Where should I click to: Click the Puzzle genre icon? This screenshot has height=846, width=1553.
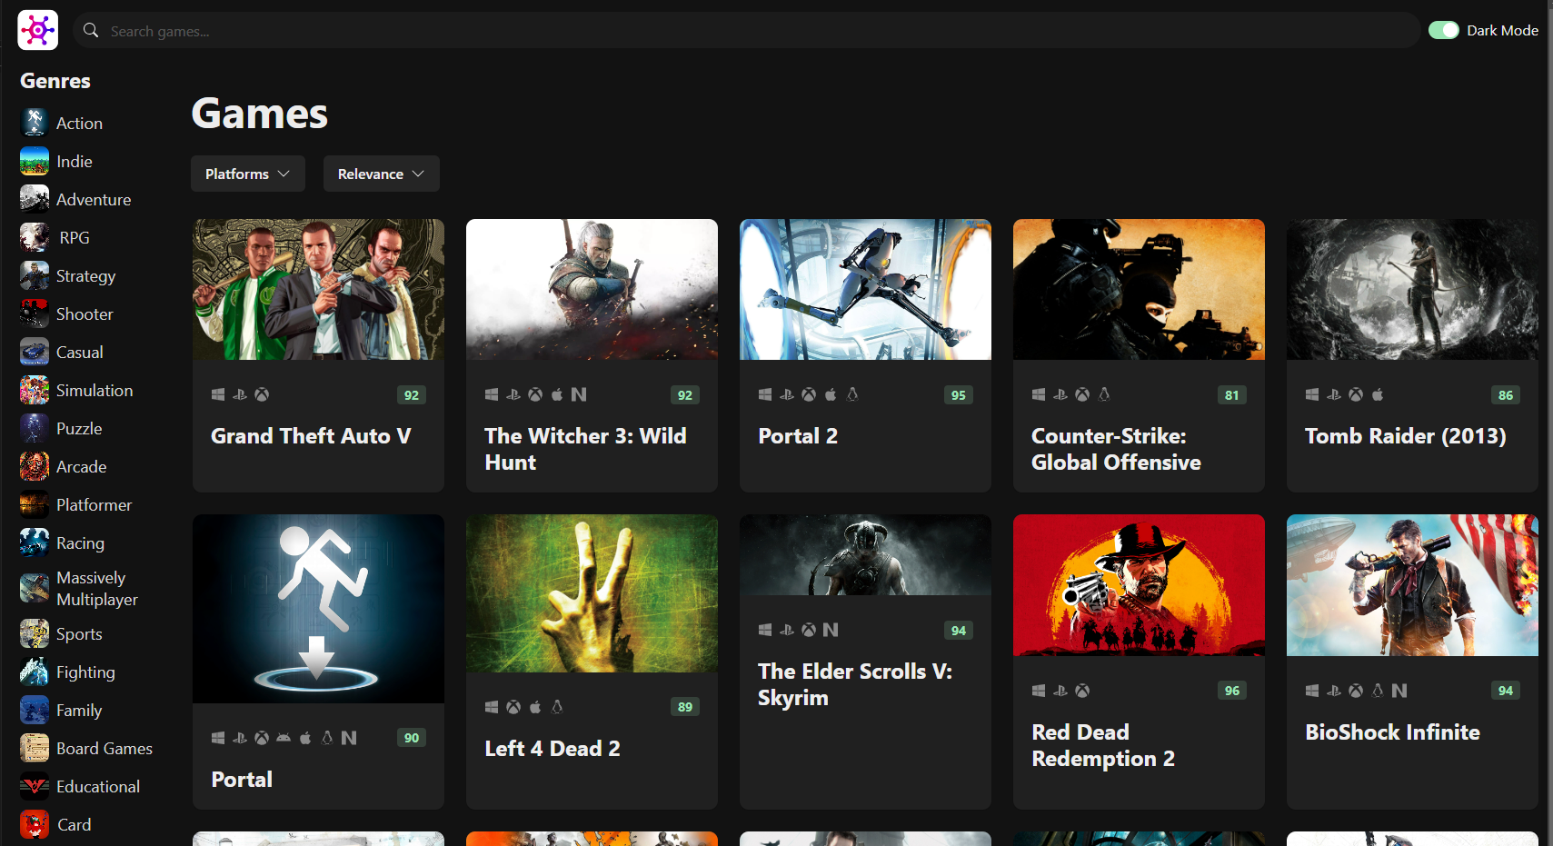[x=35, y=428]
